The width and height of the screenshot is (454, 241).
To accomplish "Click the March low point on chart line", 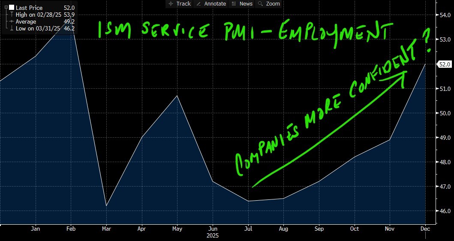I will 106,206.
